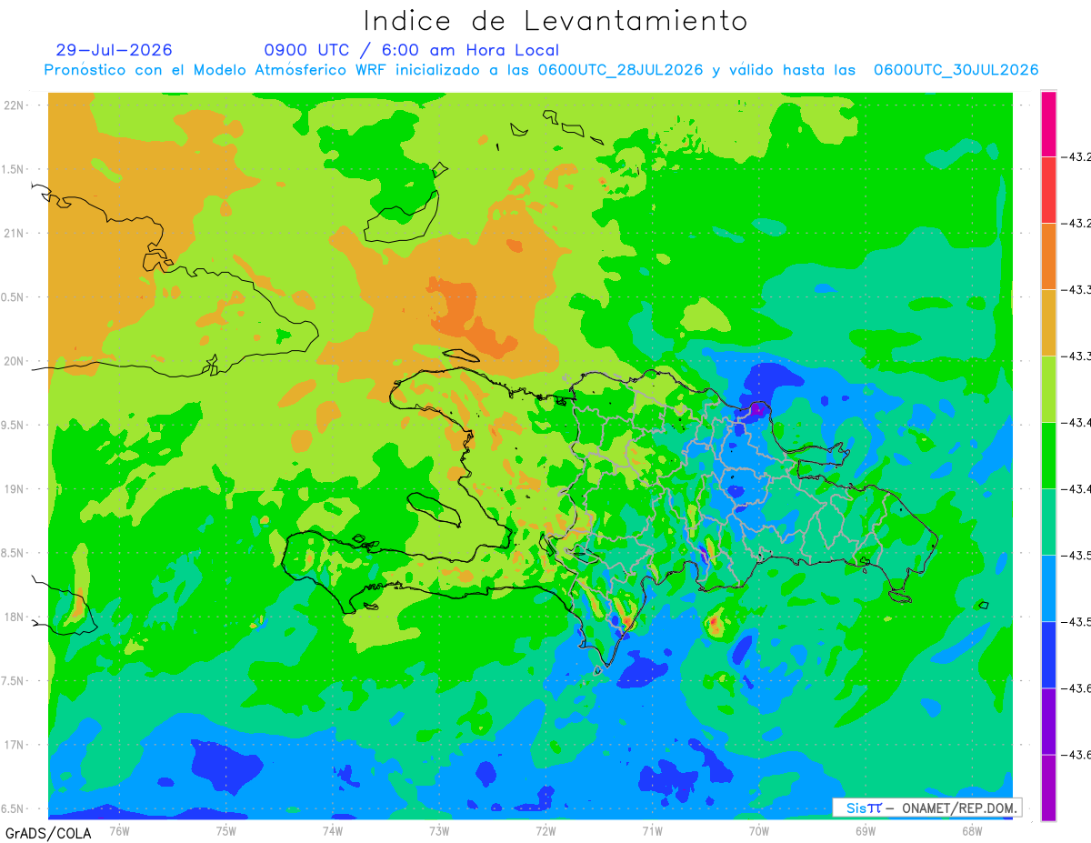The image size is (1091, 843).
Task: Click the title 'Indice de Levantamiento'
Action: [x=556, y=21]
